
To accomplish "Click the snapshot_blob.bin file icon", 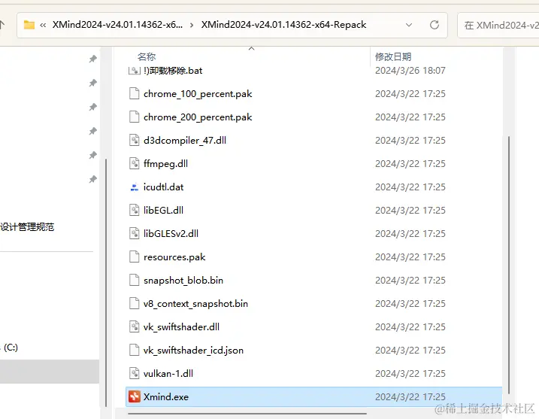I will 134,281.
